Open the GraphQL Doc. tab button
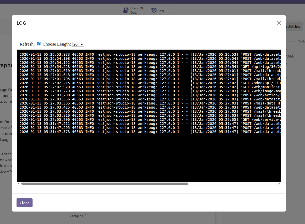 pos(134,10)
